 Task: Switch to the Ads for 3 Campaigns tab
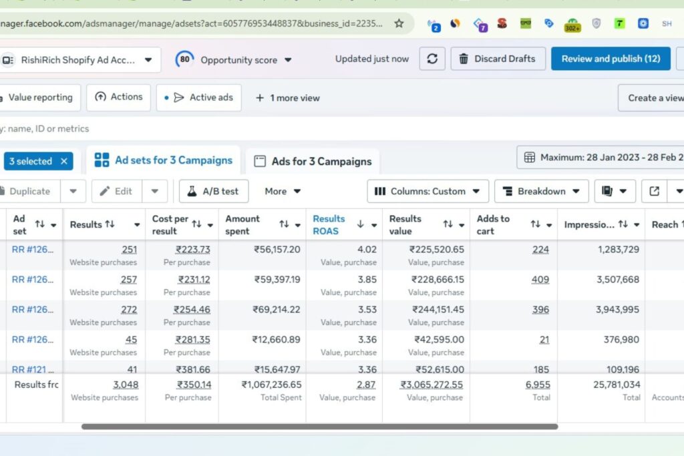313,161
